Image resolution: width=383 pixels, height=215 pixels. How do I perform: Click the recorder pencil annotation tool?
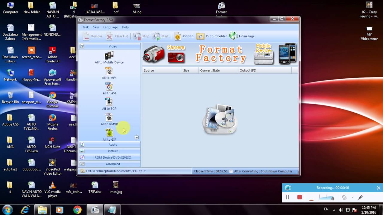pos(360,197)
